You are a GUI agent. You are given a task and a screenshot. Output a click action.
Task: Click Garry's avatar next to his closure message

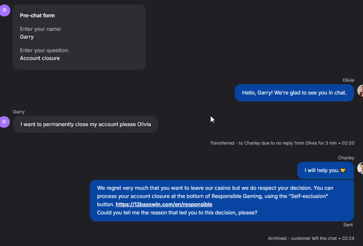tap(5, 122)
